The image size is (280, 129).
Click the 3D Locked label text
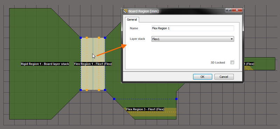[x=218, y=63]
